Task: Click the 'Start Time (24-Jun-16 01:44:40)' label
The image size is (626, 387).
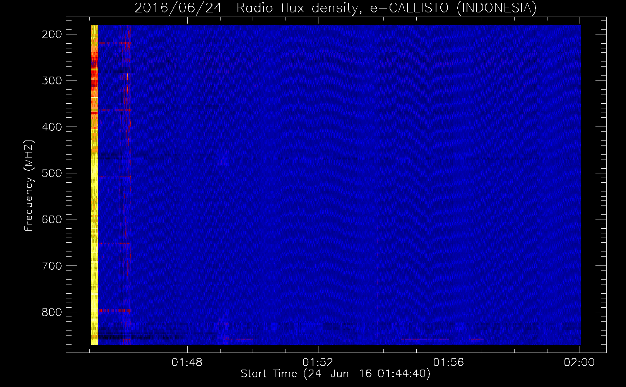Action: click(x=335, y=374)
